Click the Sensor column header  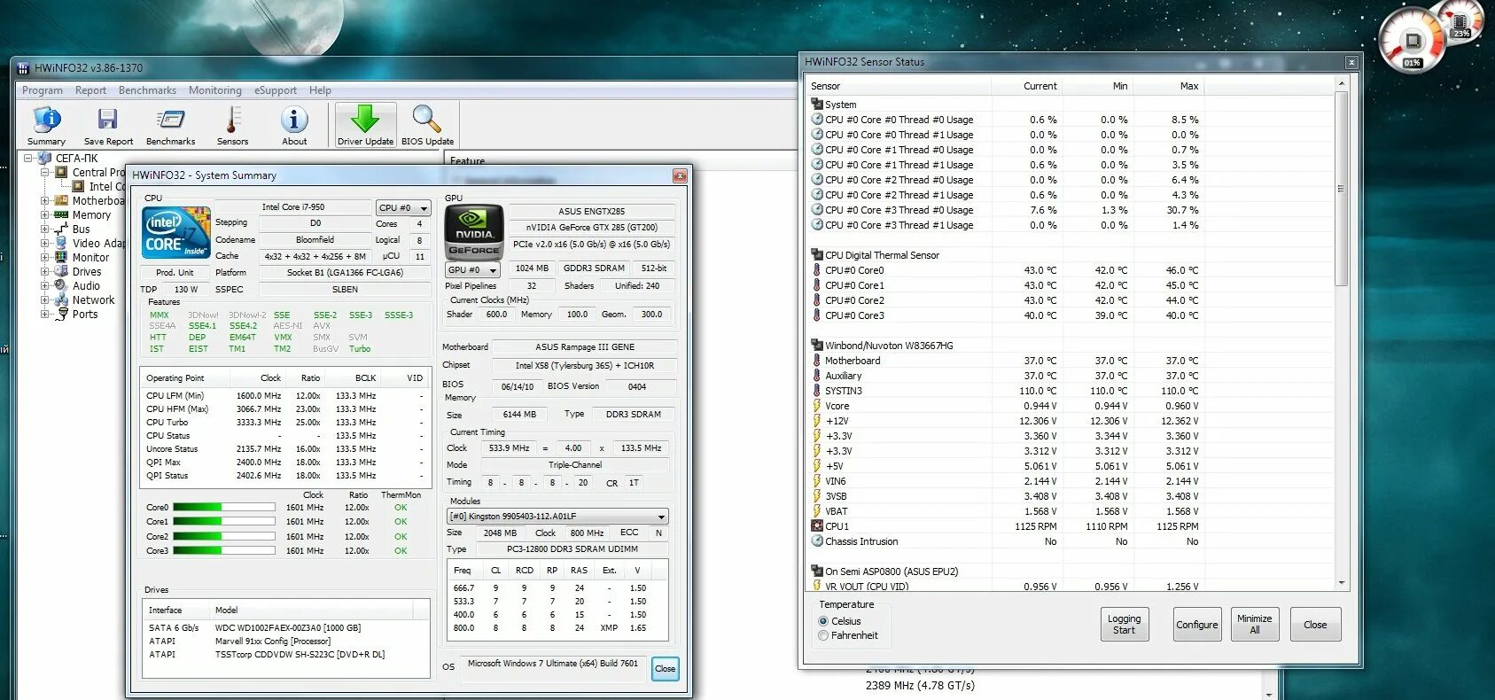[899, 86]
